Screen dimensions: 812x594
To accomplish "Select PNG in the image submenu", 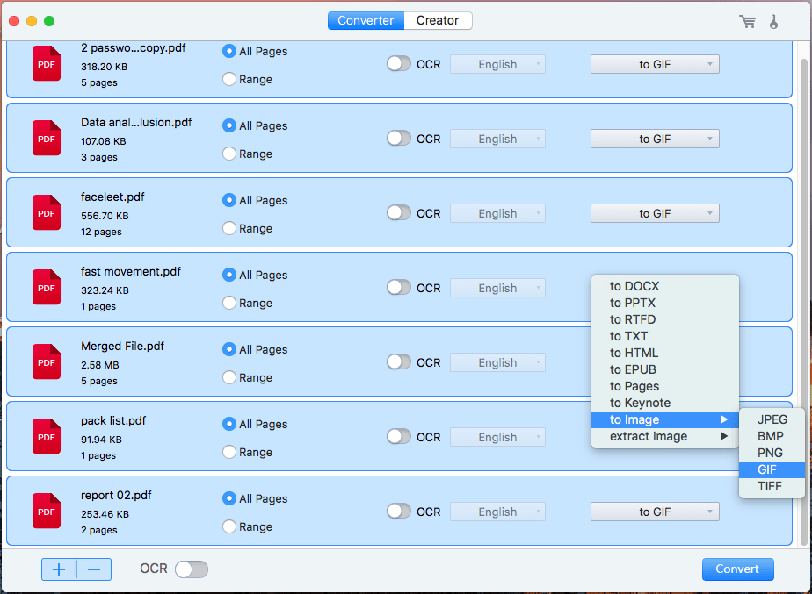I will [770, 453].
